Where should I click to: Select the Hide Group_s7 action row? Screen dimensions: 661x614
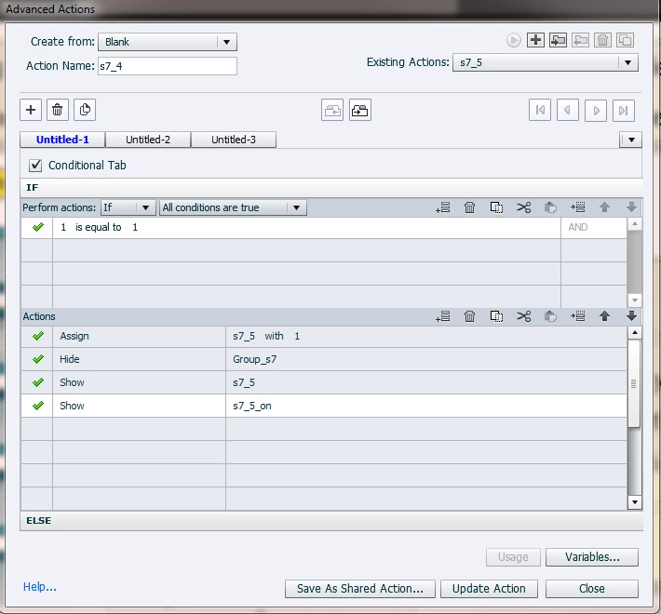click(324, 359)
